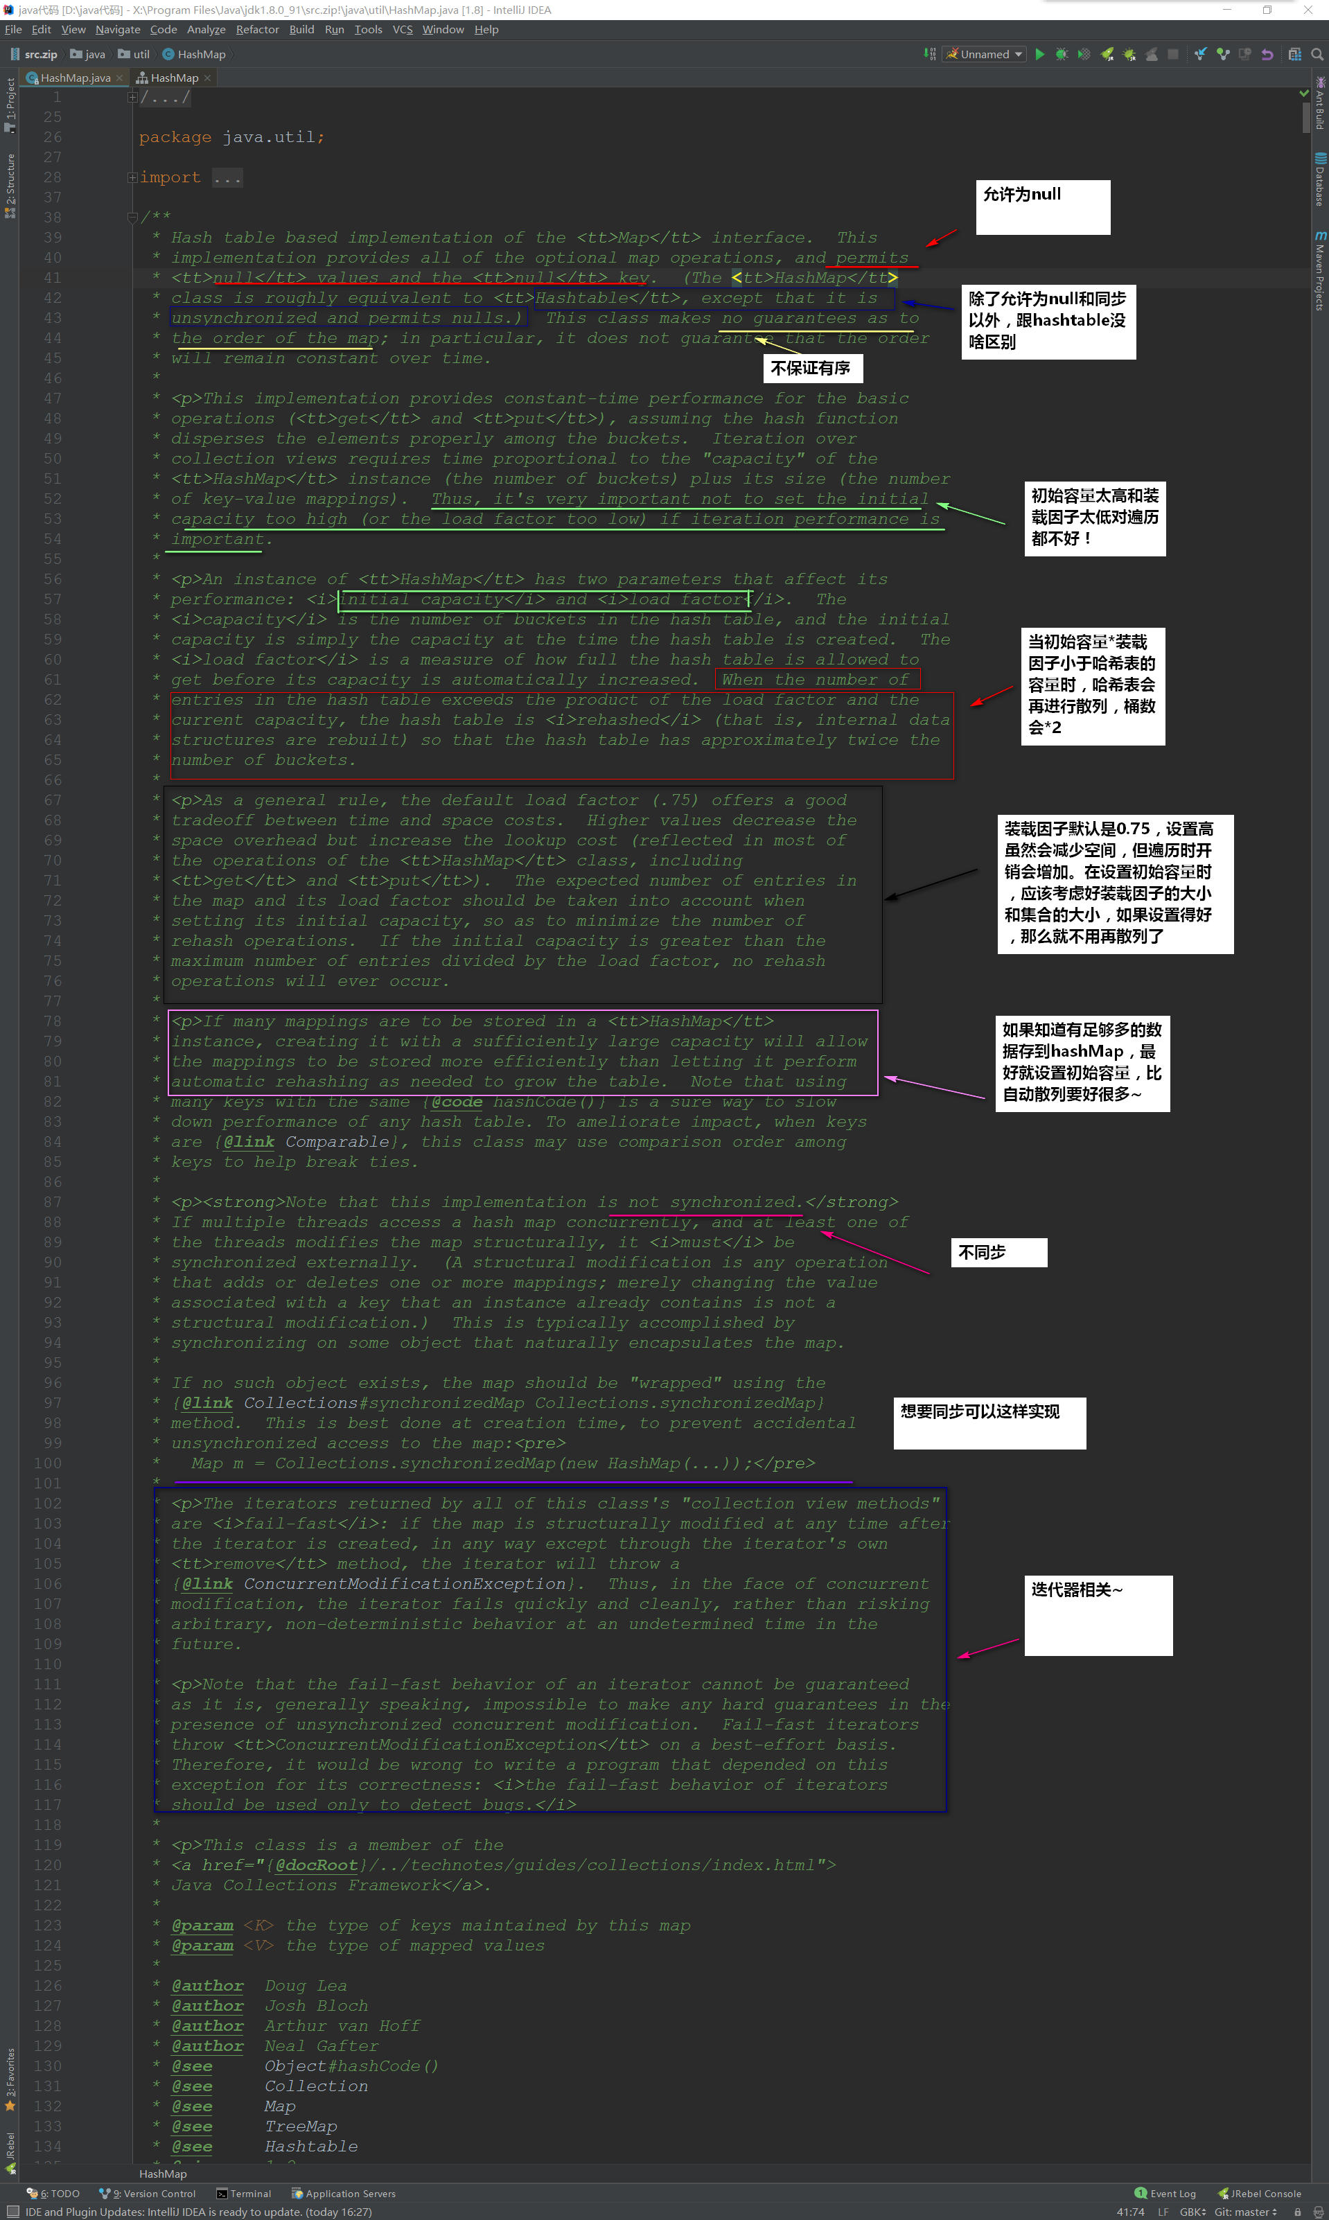Revert changes purple arrow icon
The image size is (1329, 2220).
point(1267,54)
